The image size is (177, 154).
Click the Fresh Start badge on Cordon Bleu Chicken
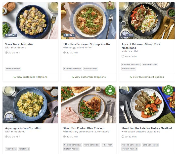[110, 90]
